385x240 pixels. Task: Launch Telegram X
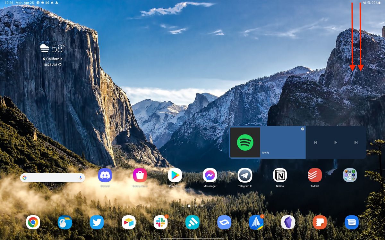tap(244, 176)
